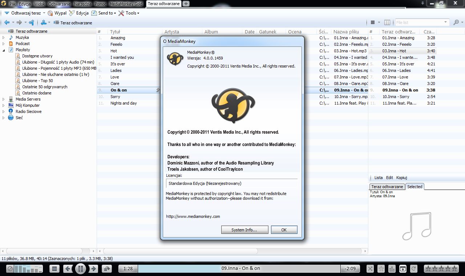Click the license field Standardowa Edycja
This screenshot has width=465, height=276.
231,183
